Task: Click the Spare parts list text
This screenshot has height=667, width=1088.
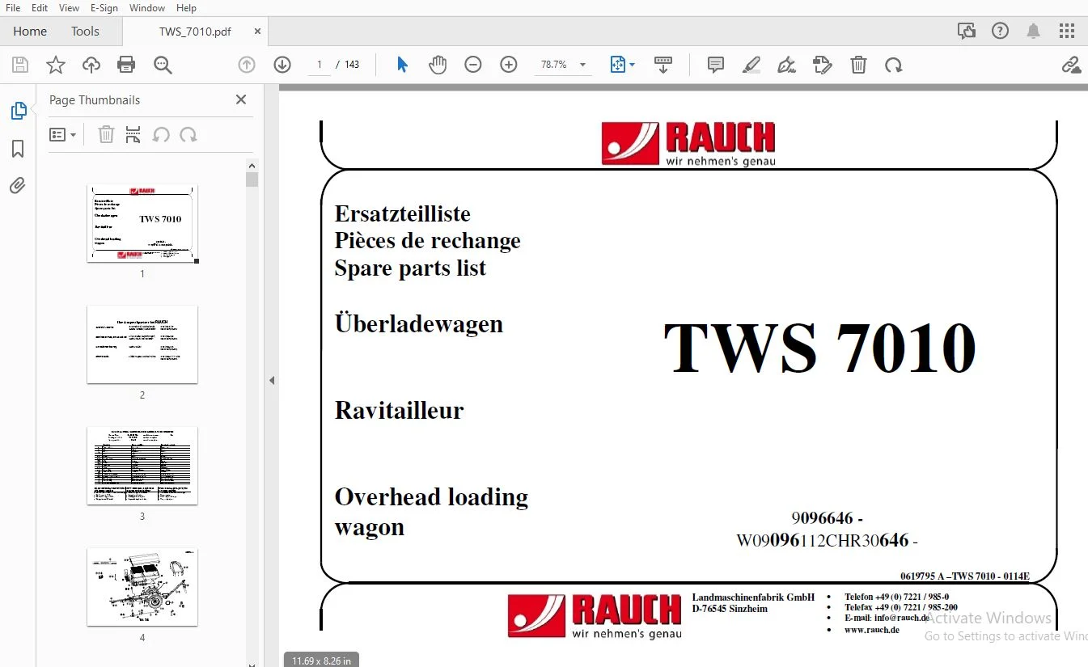Action: point(410,268)
